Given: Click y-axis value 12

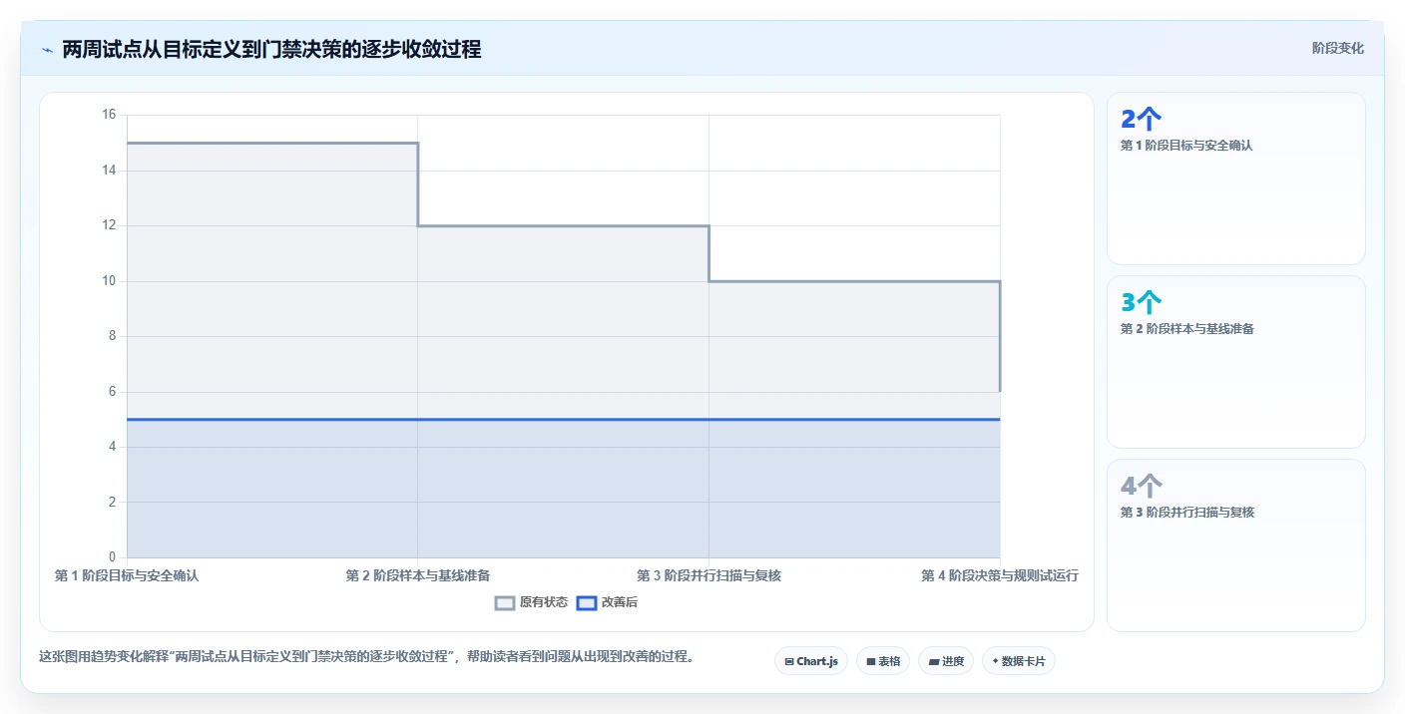Looking at the screenshot, I should tap(109, 225).
